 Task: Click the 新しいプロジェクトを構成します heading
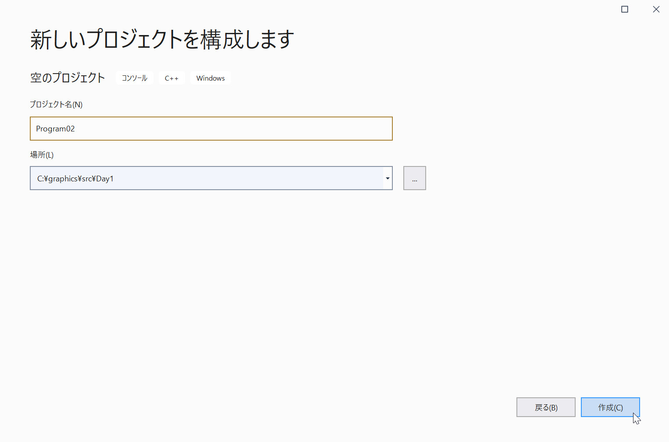coord(162,39)
